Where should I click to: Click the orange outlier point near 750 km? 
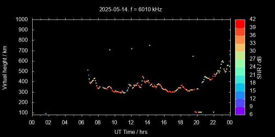150,45
